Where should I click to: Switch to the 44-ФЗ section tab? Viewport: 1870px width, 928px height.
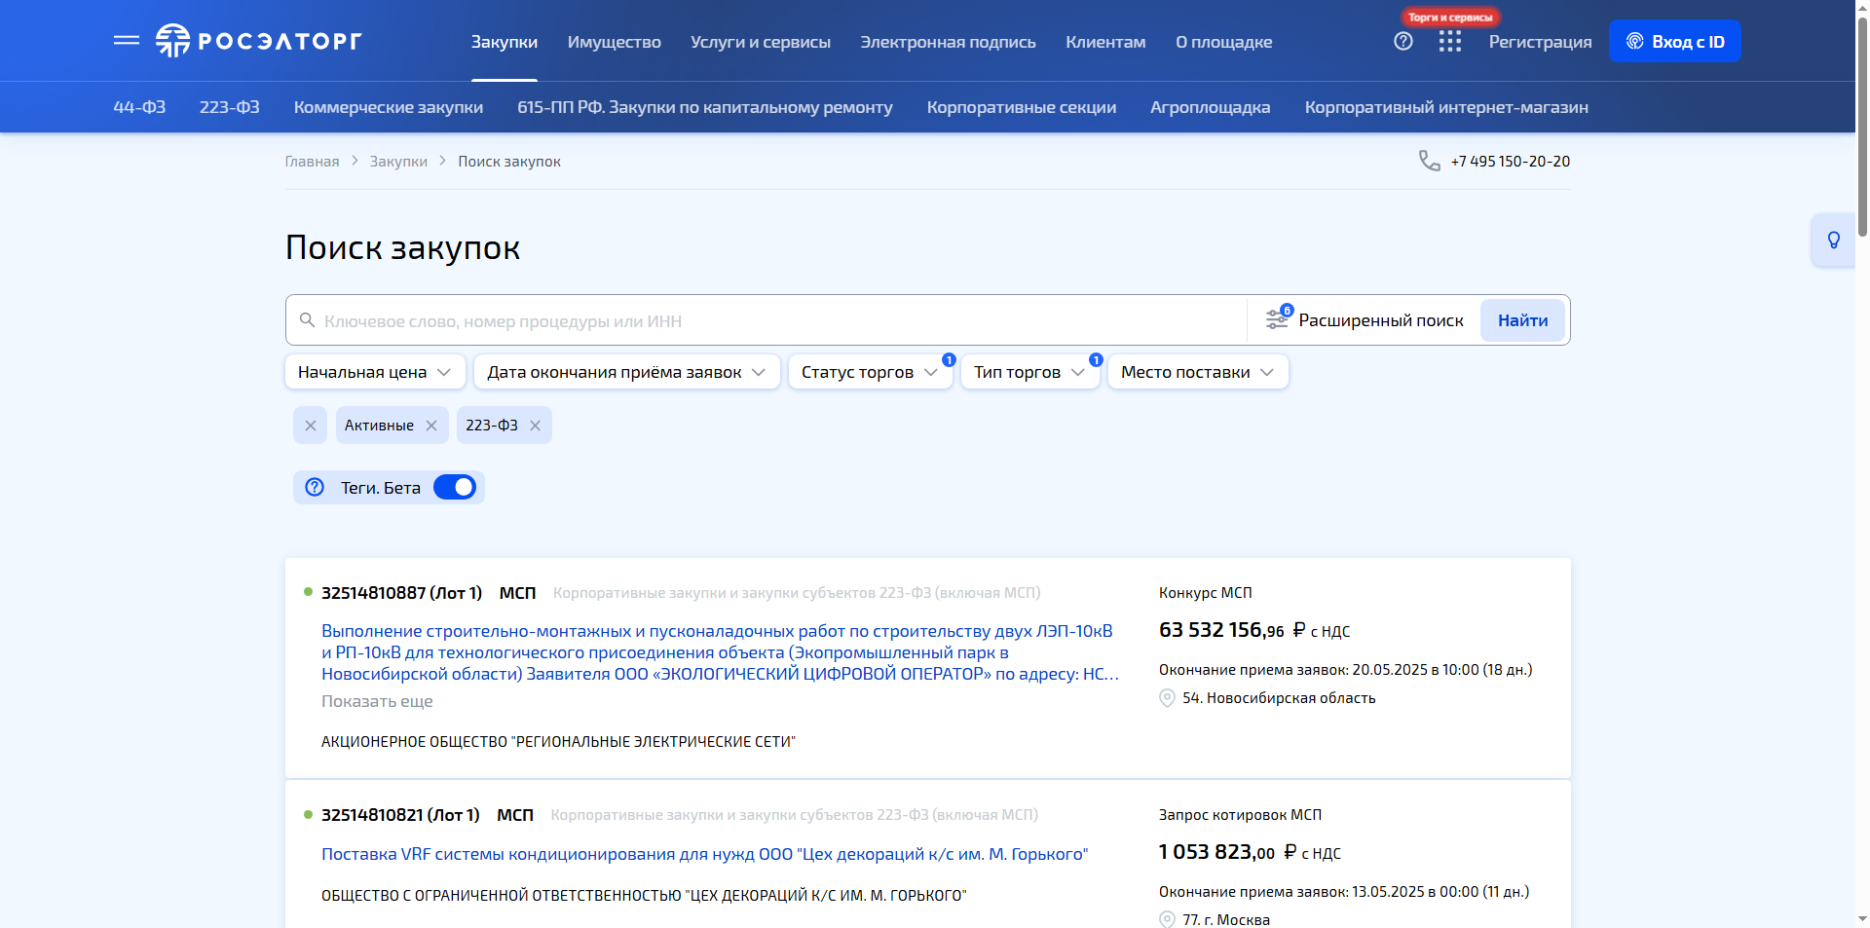pyautogui.click(x=139, y=107)
